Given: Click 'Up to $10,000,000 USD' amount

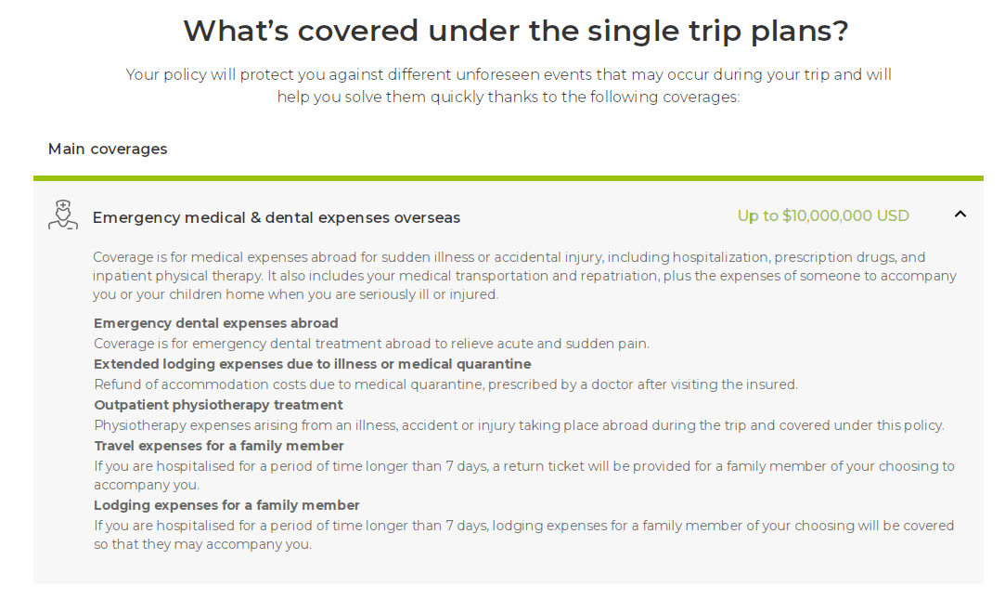Looking at the screenshot, I should tap(823, 216).
